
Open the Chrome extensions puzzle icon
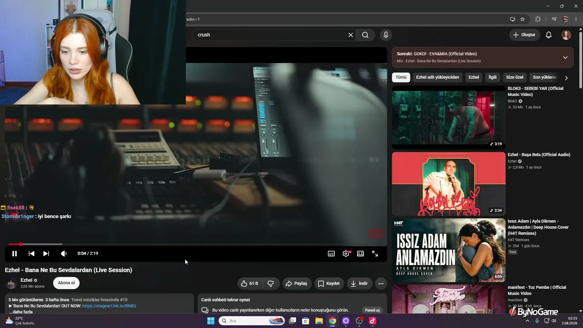(538, 19)
